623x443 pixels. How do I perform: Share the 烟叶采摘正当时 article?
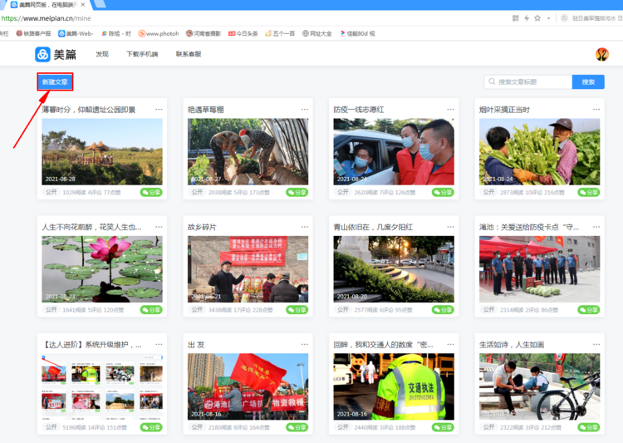589,192
